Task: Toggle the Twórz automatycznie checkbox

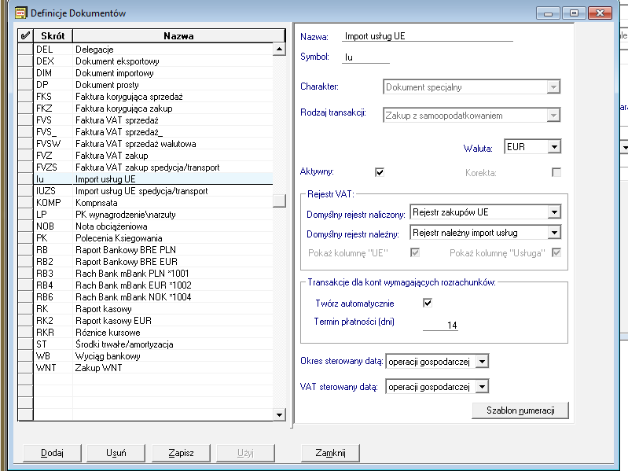Action: tap(428, 303)
